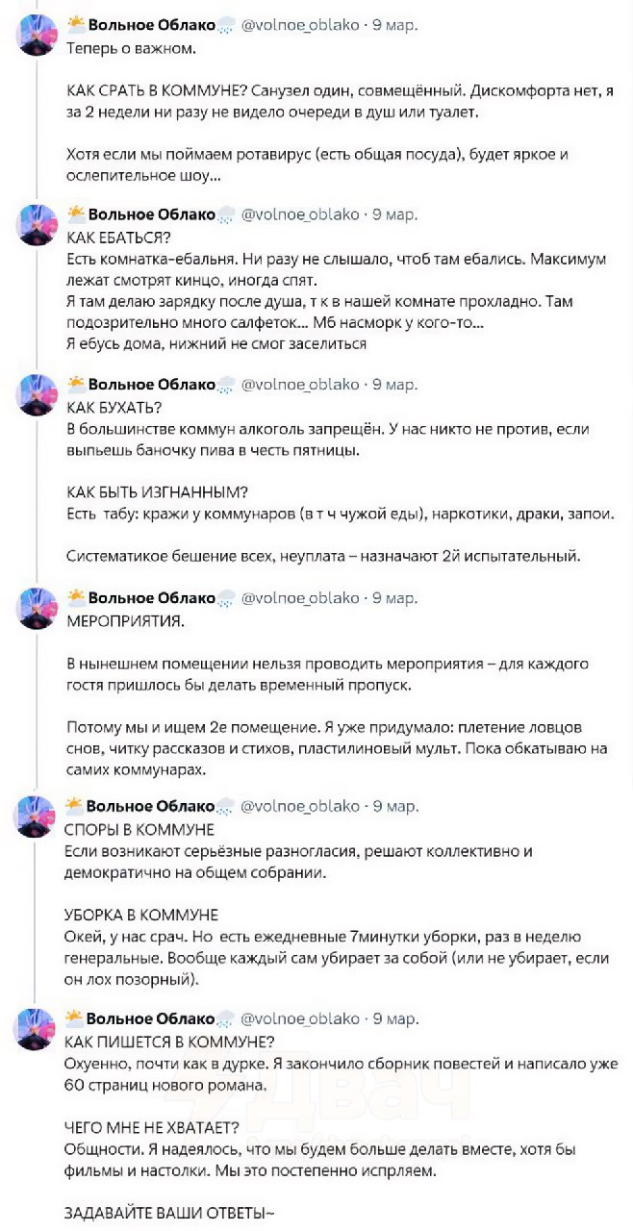This screenshot has width=633, height=1231.
Task: Click the "УБОРКА В КОММУНЕ" heading text
Action: 141,915
